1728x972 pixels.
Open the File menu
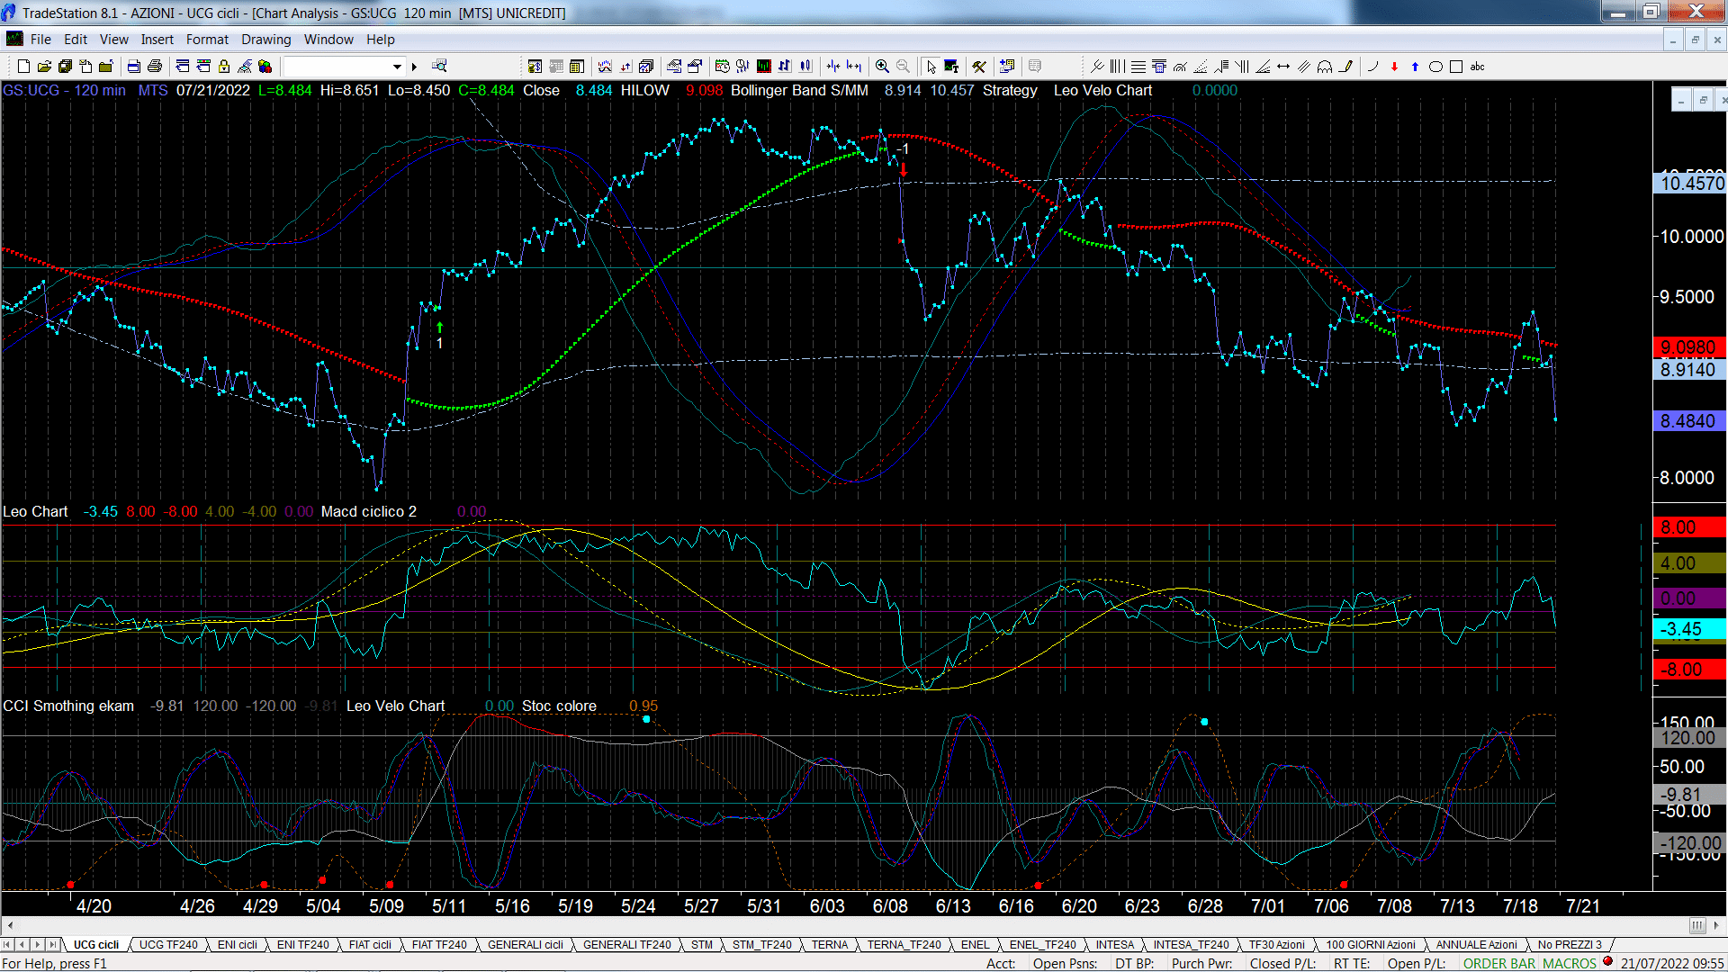point(40,40)
